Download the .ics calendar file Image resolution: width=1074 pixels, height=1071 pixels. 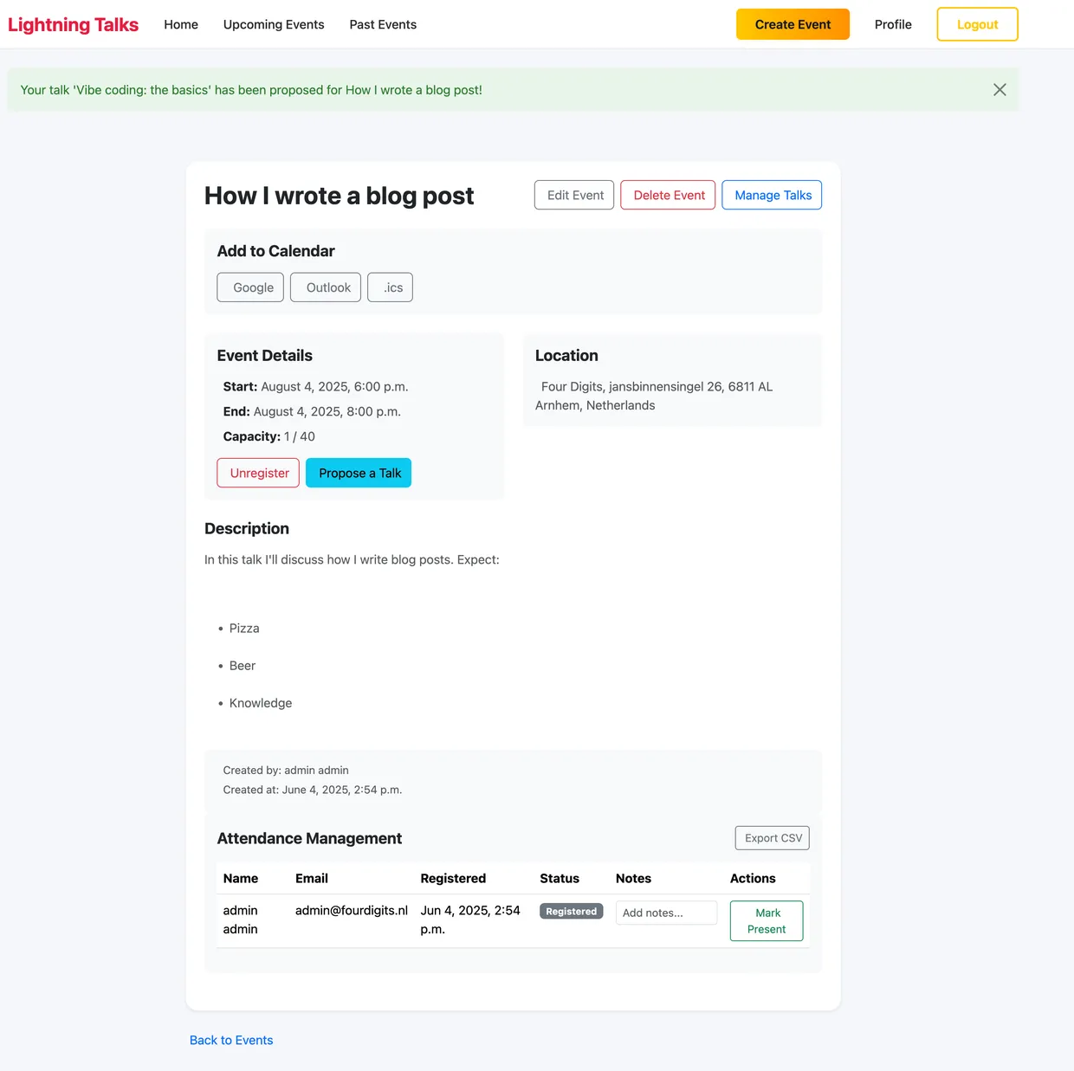[x=391, y=287]
